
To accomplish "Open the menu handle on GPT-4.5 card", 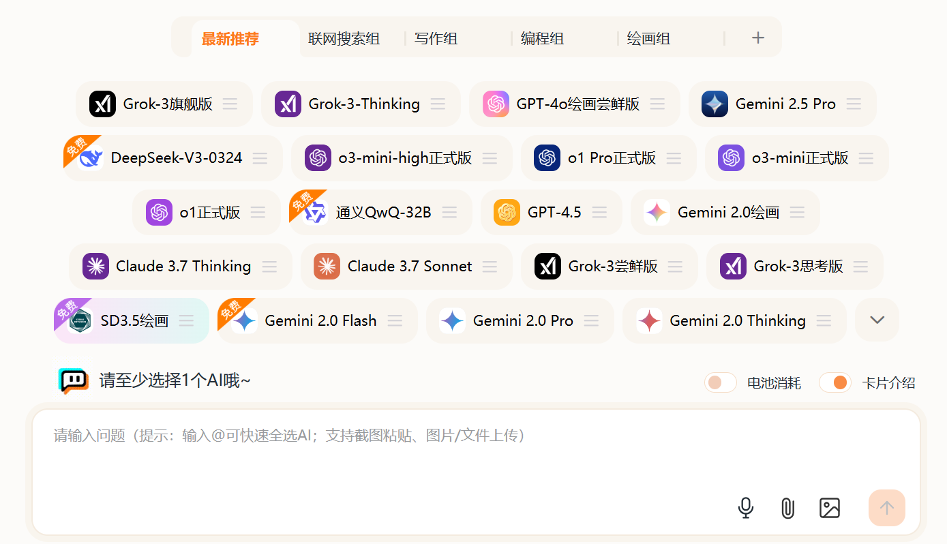I will coord(599,212).
